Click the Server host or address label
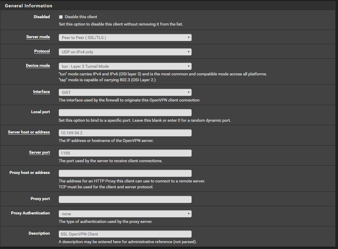Screen dimensions: 338x249 (29, 132)
